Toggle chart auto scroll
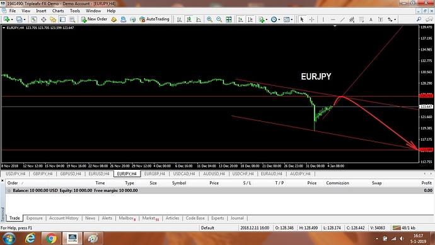This screenshot has width=435, height=245. [x=241, y=20]
